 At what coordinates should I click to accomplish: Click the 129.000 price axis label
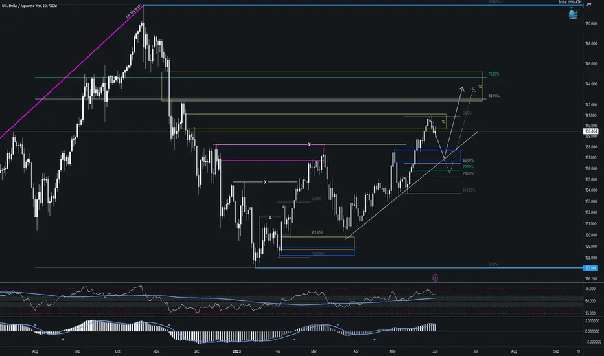[591, 247]
